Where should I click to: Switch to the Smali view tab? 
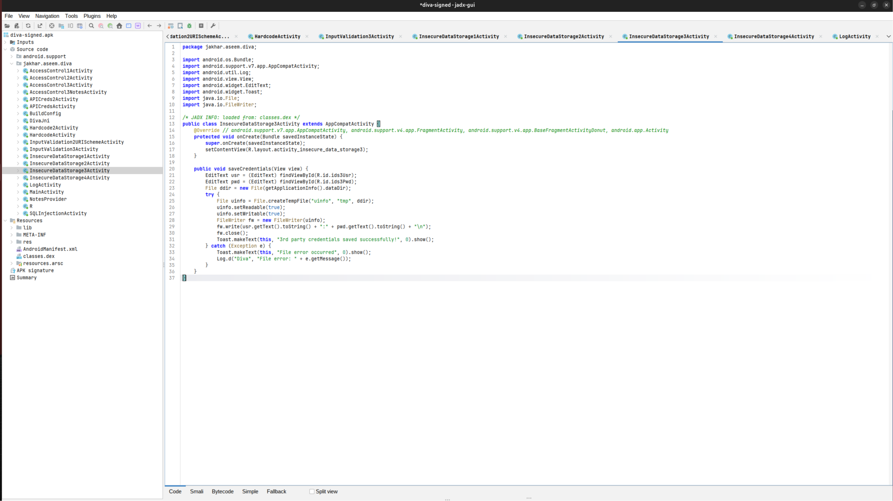(x=197, y=491)
